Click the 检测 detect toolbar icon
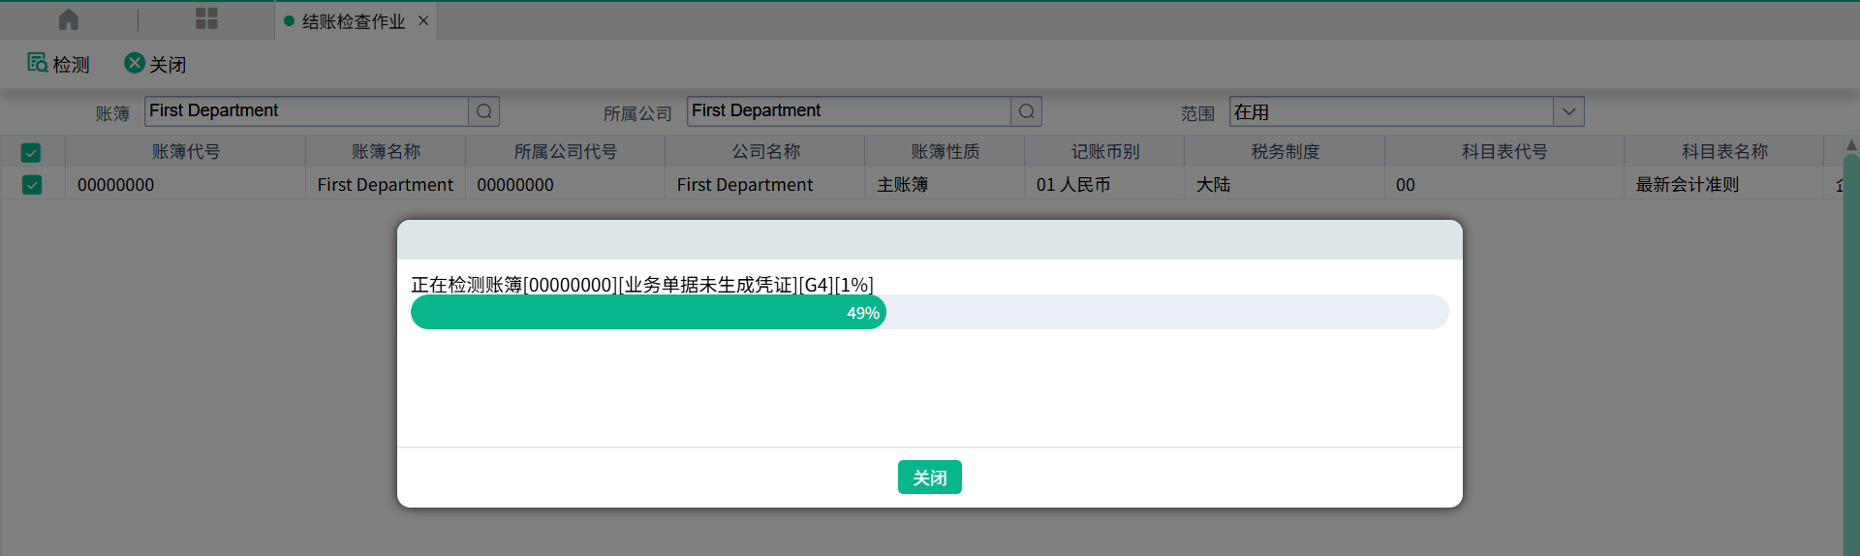Image resolution: width=1860 pixels, height=556 pixels. tap(38, 63)
